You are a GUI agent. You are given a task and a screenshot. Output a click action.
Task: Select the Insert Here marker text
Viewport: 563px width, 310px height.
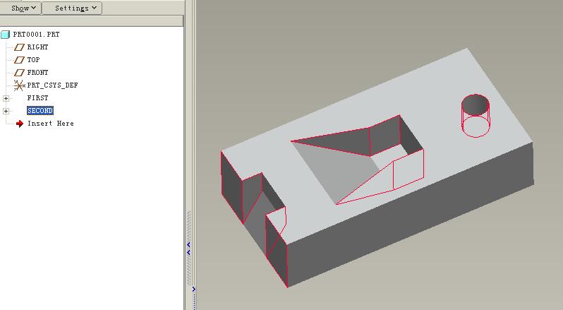coord(51,124)
